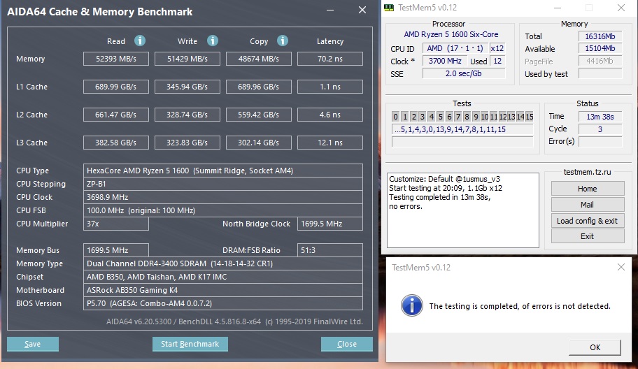Click the empty progress bar under the tests
Viewport: 638px width, 369px height.
pyautogui.click(x=462, y=141)
